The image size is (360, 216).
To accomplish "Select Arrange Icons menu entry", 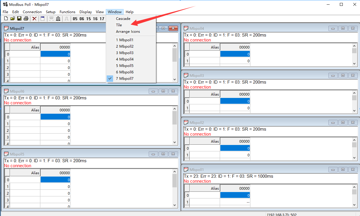I will pos(128,32).
